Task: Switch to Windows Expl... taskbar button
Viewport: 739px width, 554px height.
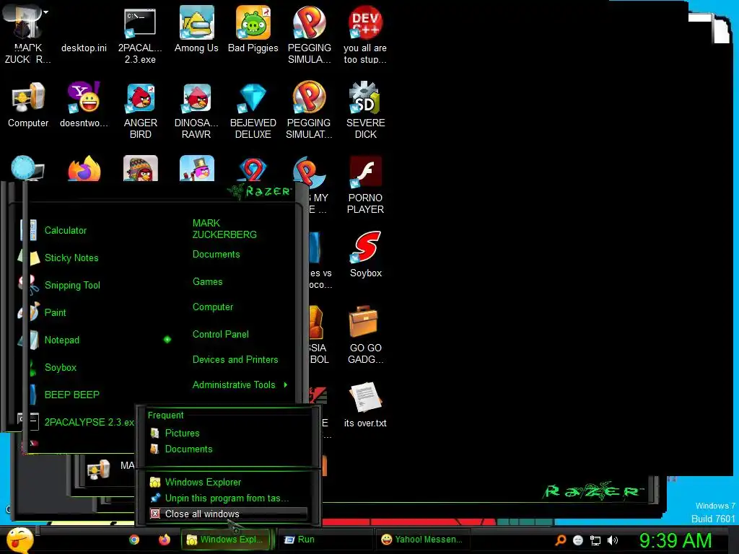Action: click(227, 540)
